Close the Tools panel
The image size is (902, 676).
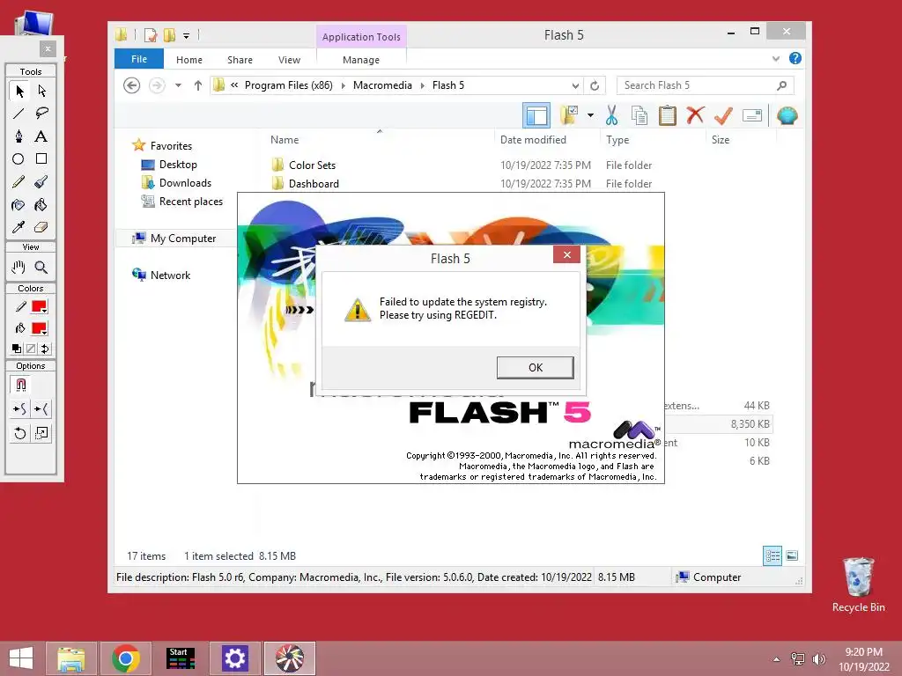tap(48, 49)
